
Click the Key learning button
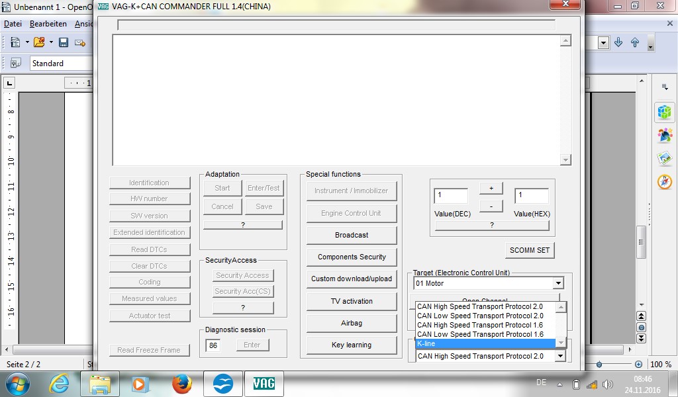[352, 345]
